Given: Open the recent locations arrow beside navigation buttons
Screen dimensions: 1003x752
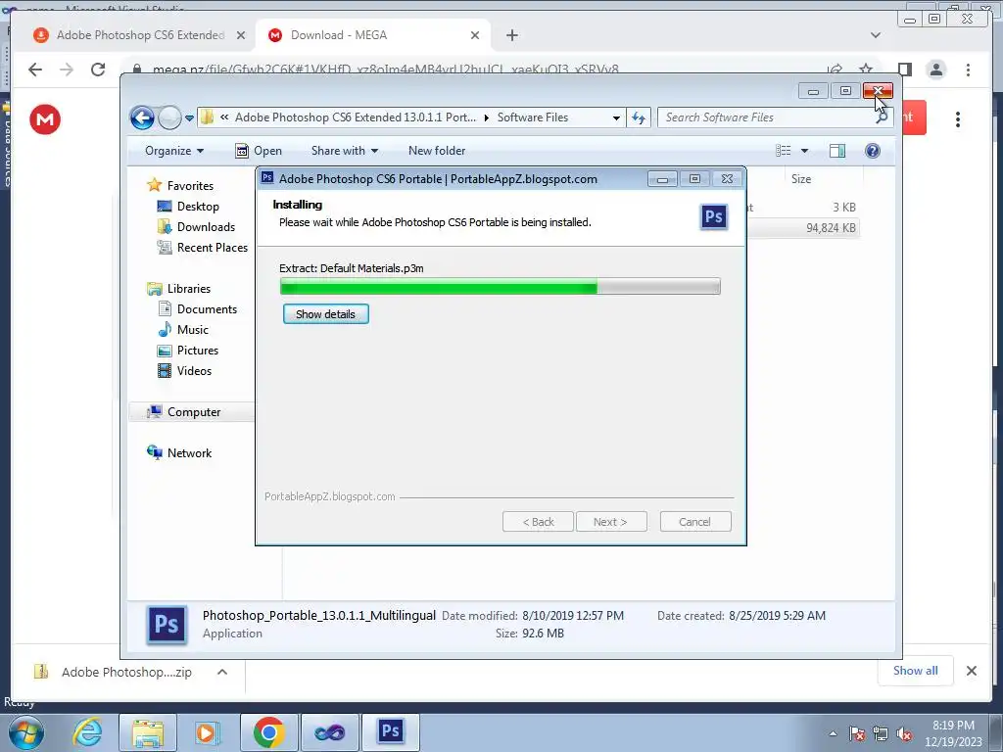Looking at the screenshot, I should pos(189,118).
